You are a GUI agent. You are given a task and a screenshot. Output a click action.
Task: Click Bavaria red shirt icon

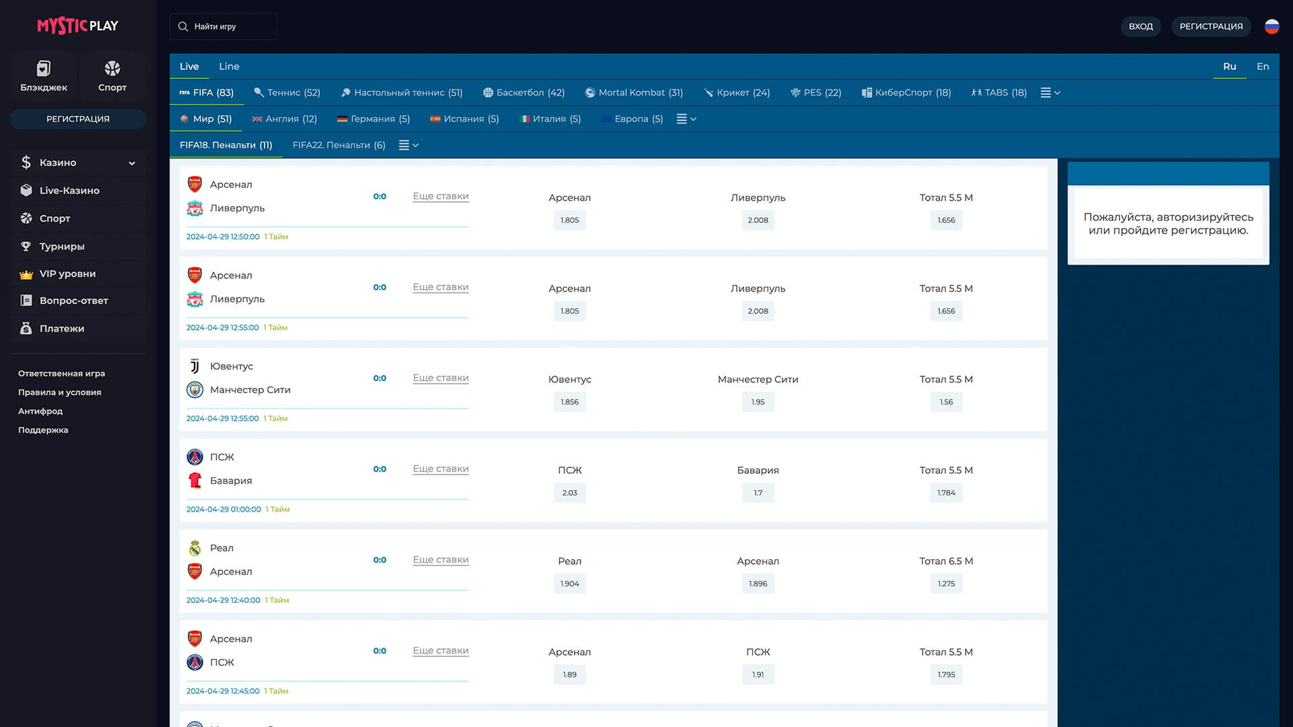click(x=195, y=481)
